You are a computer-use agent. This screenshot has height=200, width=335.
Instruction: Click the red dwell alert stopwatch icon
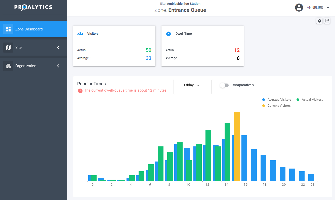pyautogui.click(x=80, y=90)
